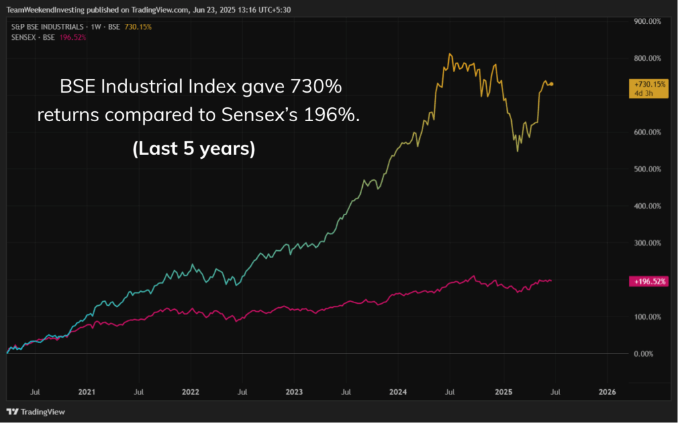The height and width of the screenshot is (423, 678).
Task: Click the 900.00% price axis label
Action: 648,21
